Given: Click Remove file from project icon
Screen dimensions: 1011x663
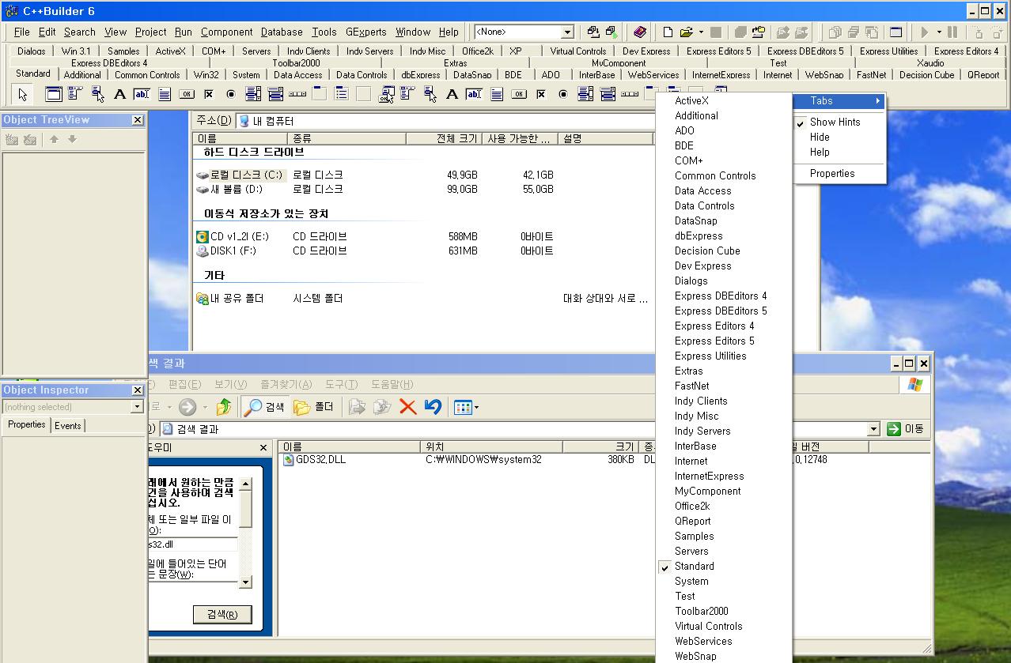Looking at the screenshot, I should click(801, 32).
